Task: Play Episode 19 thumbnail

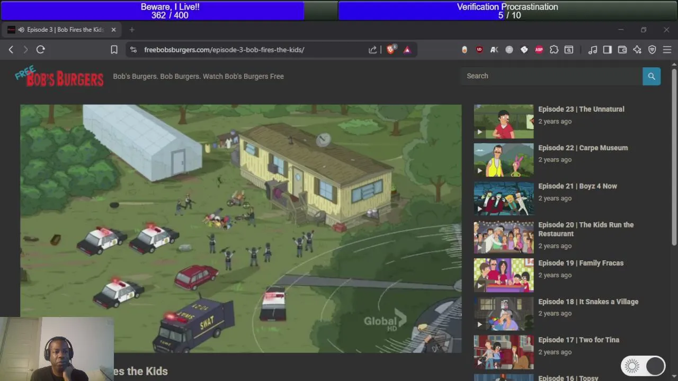Action: (504, 275)
